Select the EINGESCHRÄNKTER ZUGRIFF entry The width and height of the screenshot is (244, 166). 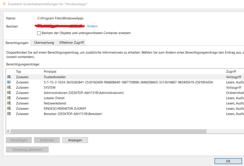click(65, 108)
